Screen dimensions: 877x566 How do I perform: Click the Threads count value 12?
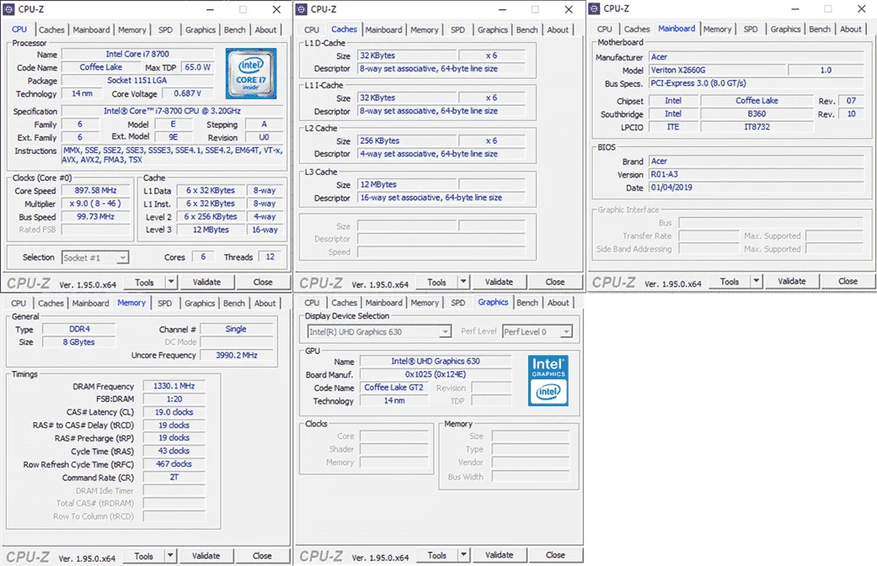point(270,257)
